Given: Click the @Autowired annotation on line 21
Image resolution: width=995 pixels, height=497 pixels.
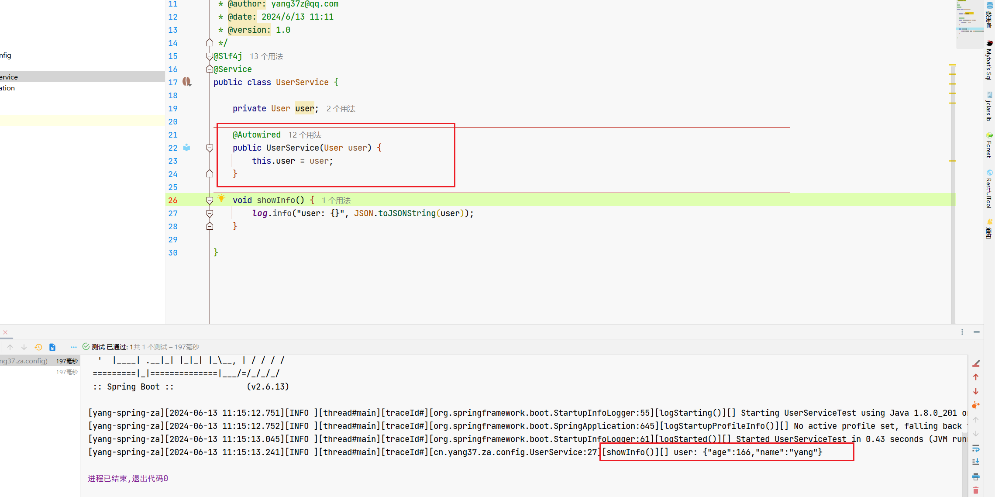Looking at the screenshot, I should coord(257,135).
